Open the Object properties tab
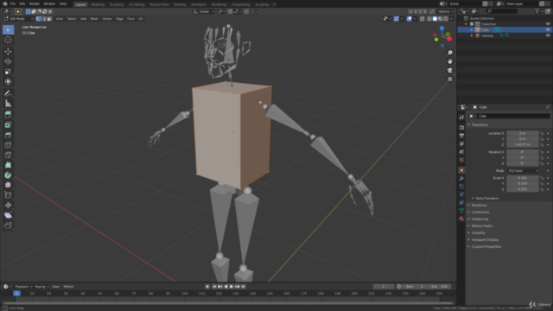Image resolution: width=553 pixels, height=311 pixels. point(461,170)
